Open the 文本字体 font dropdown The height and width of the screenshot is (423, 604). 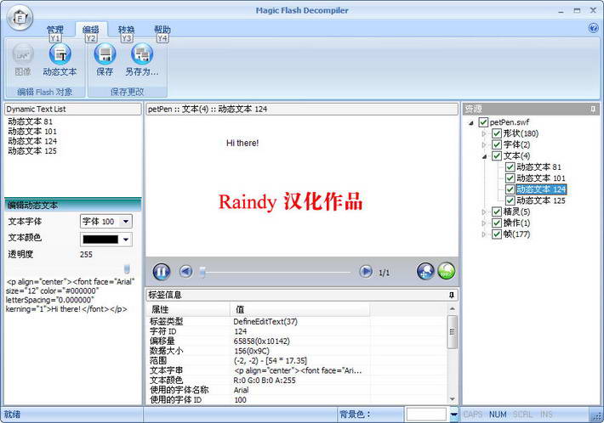(126, 222)
